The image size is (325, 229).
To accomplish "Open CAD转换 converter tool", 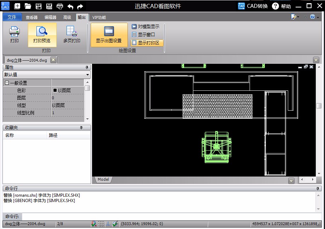I will pyautogui.click(x=253, y=6).
